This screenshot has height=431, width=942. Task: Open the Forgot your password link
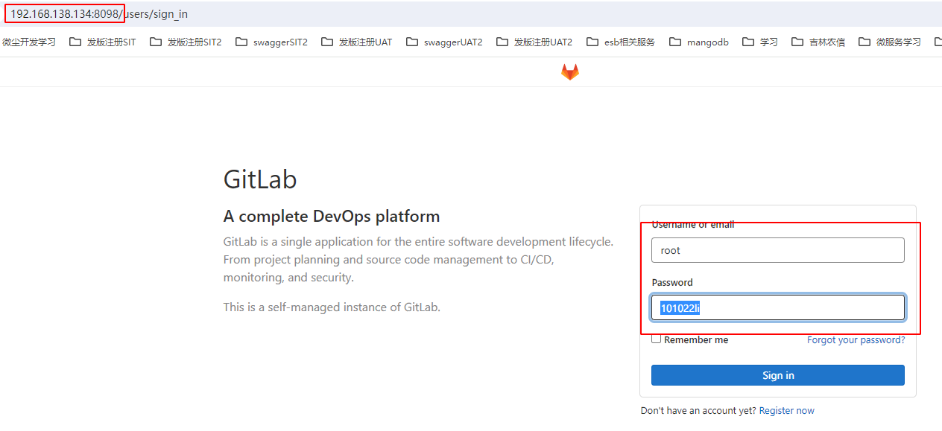pos(856,340)
